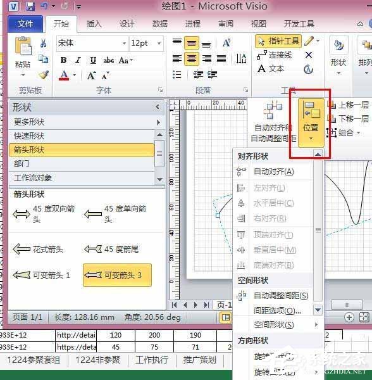Click the bullets list icon
Viewport: 372px width, 380px height.
pos(177,74)
